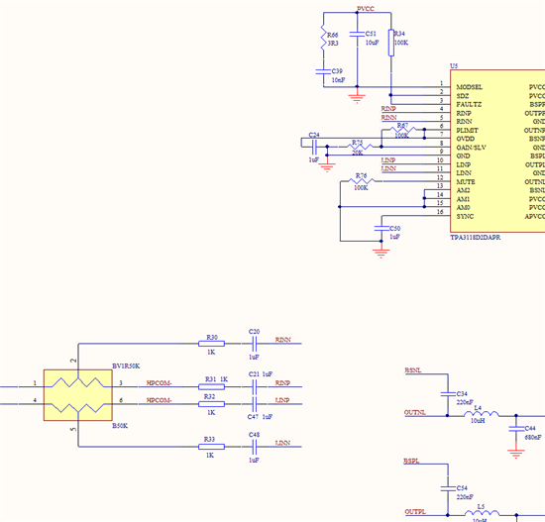
Task: Click the OUTPL net label
Action: coord(415,512)
